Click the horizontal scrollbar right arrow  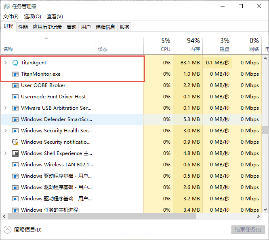pos(258,217)
